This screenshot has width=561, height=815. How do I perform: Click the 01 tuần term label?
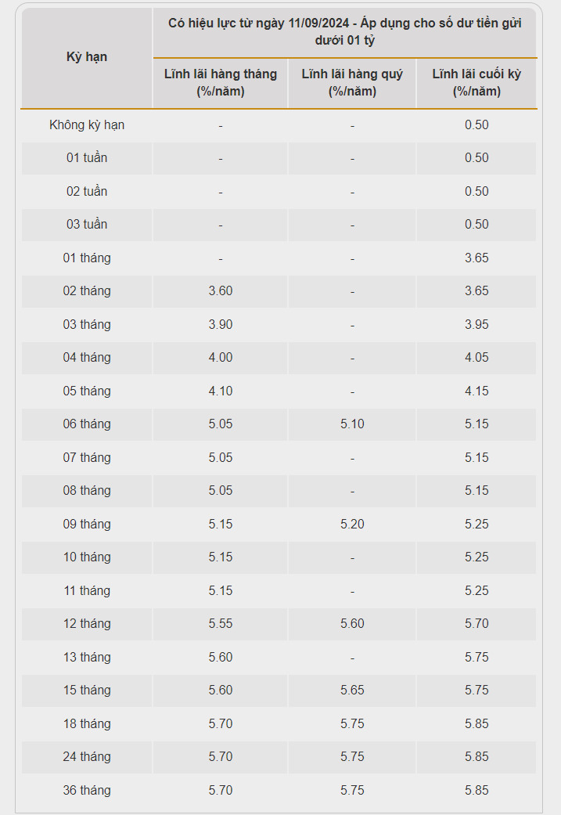click(x=87, y=158)
